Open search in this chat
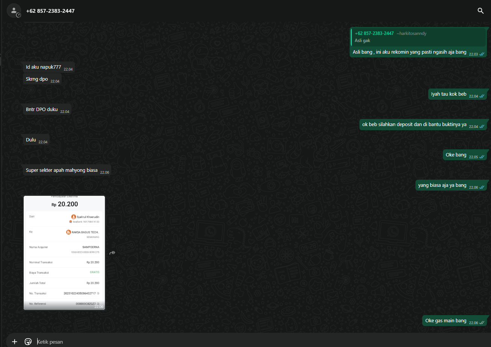This screenshot has height=347, width=491. (480, 11)
